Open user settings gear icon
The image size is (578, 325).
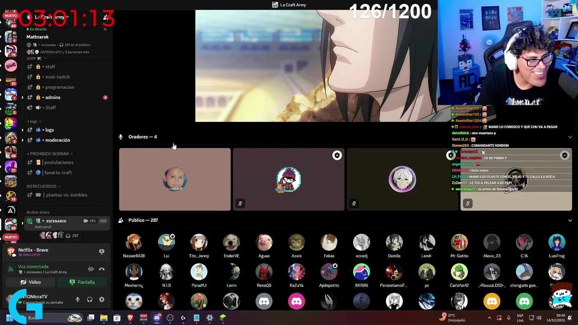102,299
